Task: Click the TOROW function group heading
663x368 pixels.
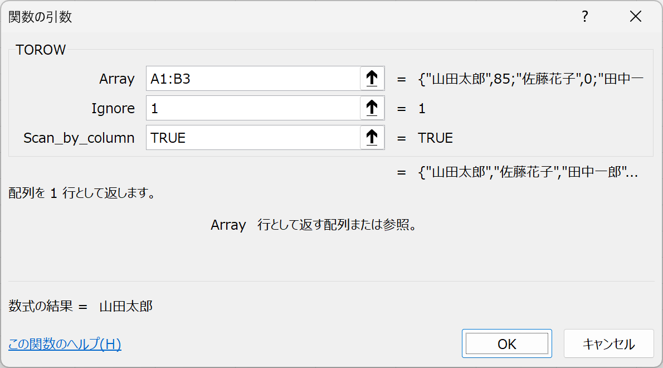Action: click(x=41, y=50)
